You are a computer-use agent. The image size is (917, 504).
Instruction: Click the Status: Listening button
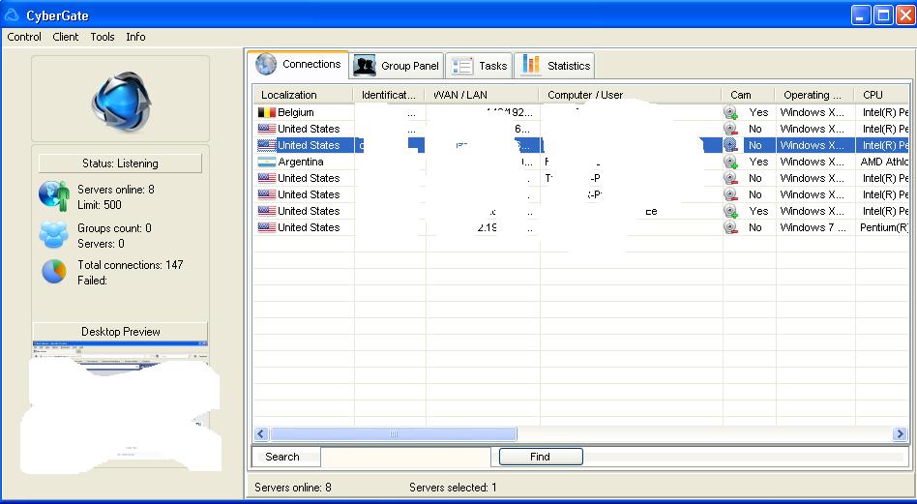(x=120, y=163)
